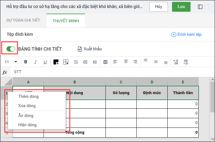The height and width of the screenshot is (142, 215).
Task: Toggle bold formatting in toolbar
Action: click(26, 62)
